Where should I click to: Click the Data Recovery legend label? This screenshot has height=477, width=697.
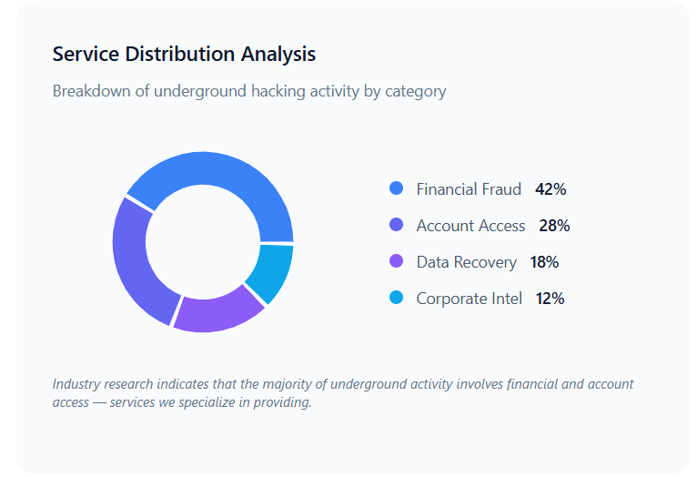pyautogui.click(x=466, y=262)
